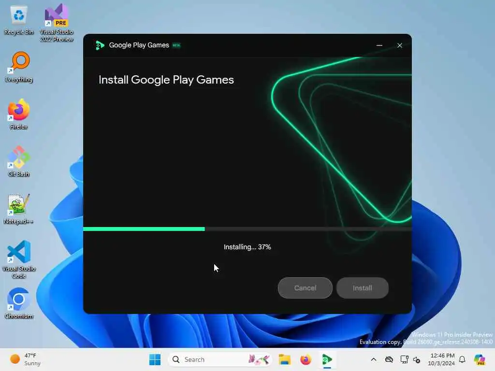Click Google Play Games taskbar icon
Screen dimensions: 495x371
[x=327, y=359]
